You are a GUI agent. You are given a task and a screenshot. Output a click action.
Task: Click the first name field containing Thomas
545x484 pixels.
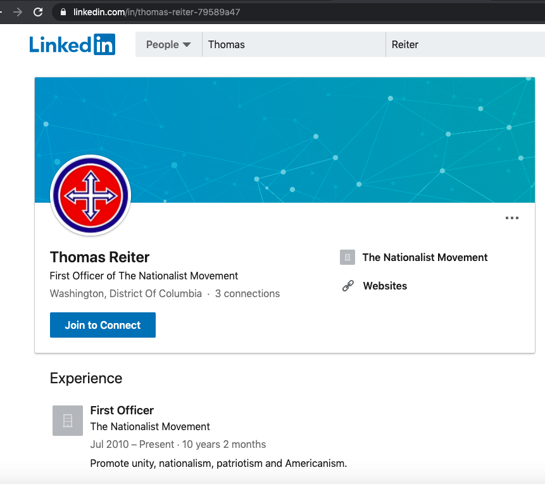294,44
